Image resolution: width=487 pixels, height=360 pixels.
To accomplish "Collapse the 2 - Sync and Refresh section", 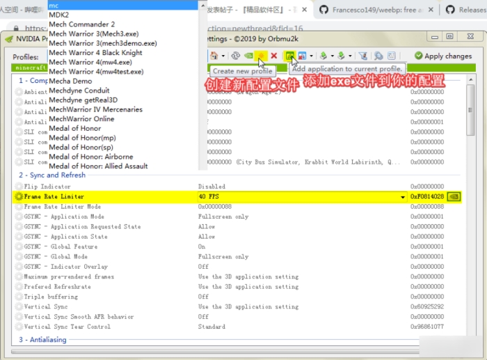I will point(52,175).
